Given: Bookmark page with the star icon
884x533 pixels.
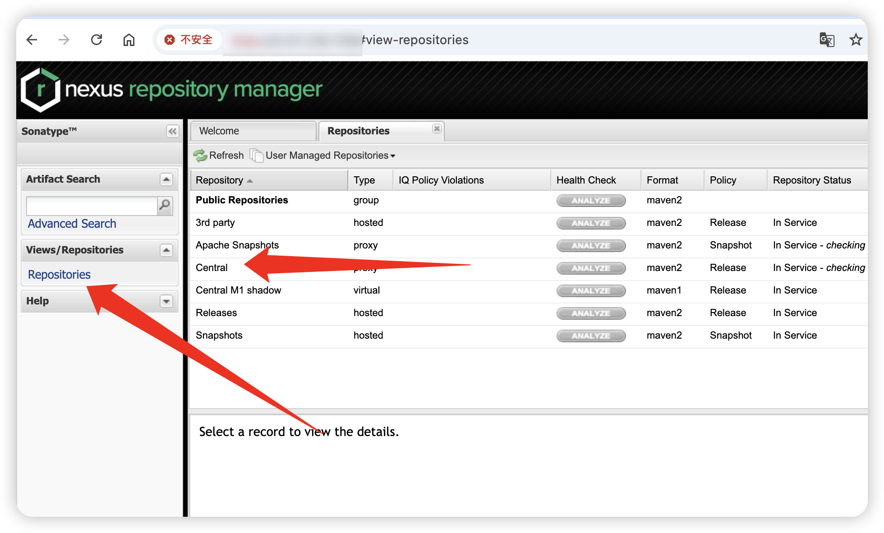Looking at the screenshot, I should point(856,40).
